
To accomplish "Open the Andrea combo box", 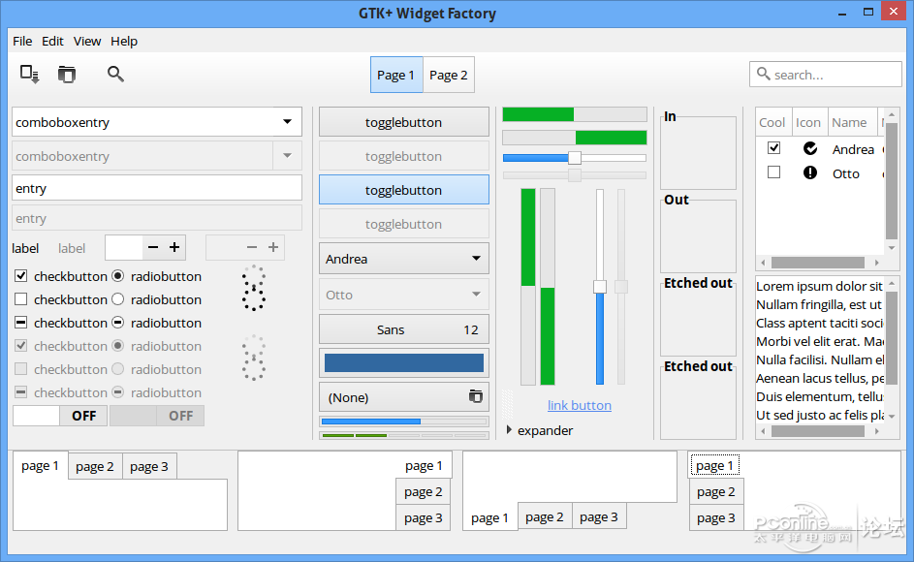I will click(x=404, y=259).
